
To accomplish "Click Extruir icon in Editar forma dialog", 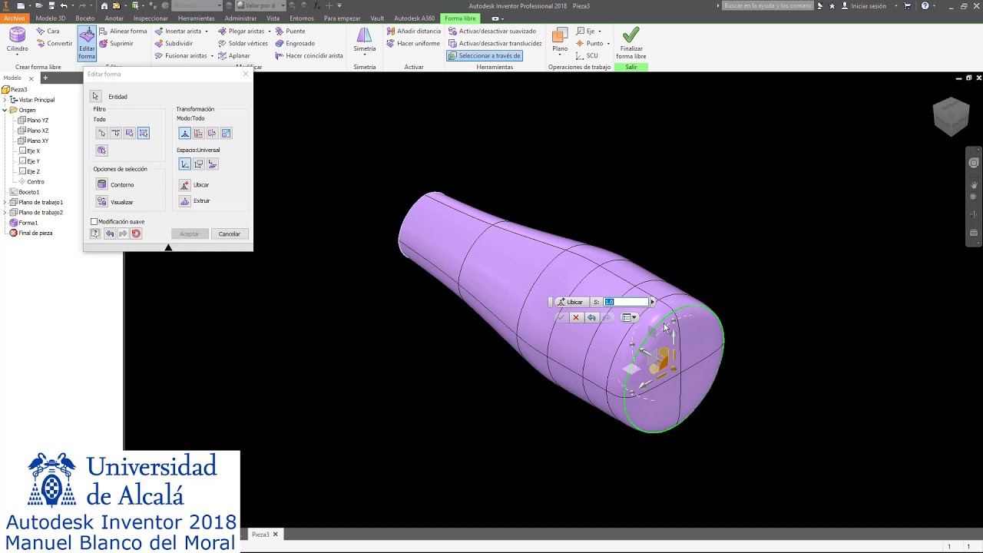I will tap(184, 201).
